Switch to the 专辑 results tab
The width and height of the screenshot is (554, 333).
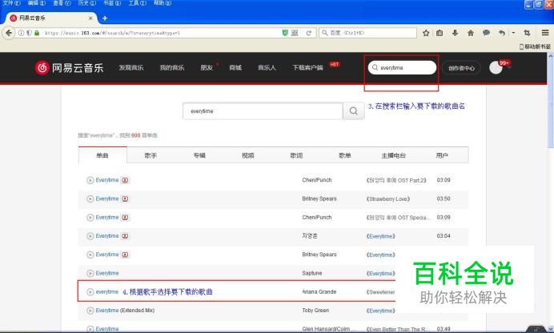[199, 155]
